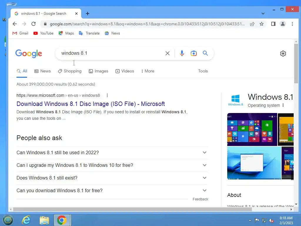Viewport: 301px width, 226px height.
Task: Share this page using the share icon
Action: [252, 24]
